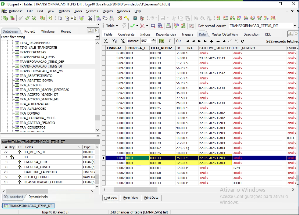Click the Search in Metadata binoculars icon
Image resolution: width=299 pixels, height=215 pixels.
(x=90, y=18)
